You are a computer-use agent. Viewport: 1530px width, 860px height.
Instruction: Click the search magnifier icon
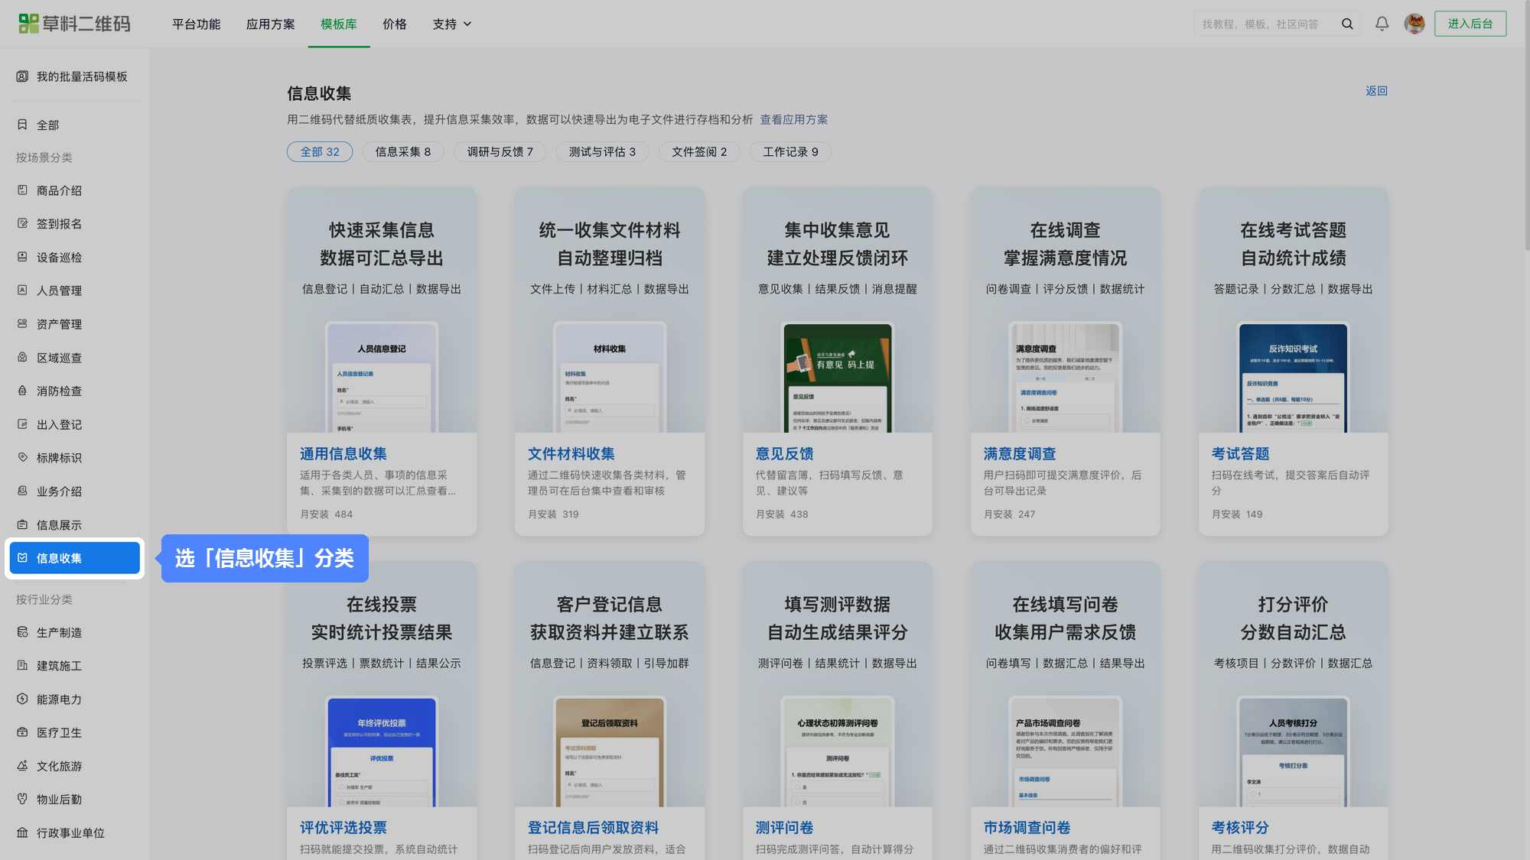pos(1347,24)
